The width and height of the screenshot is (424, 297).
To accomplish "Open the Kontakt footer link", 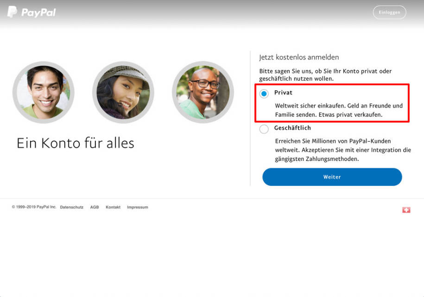I will (113, 207).
